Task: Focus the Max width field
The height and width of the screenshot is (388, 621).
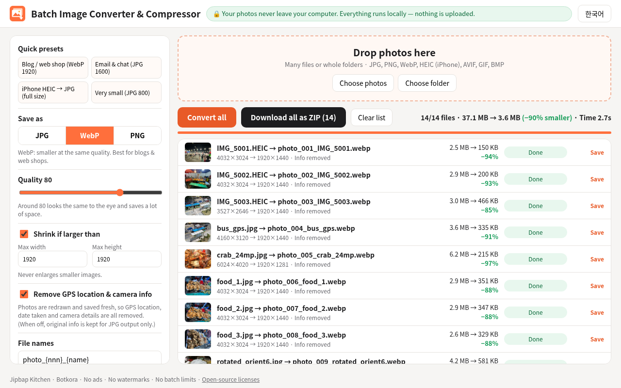Action: click(x=52, y=259)
